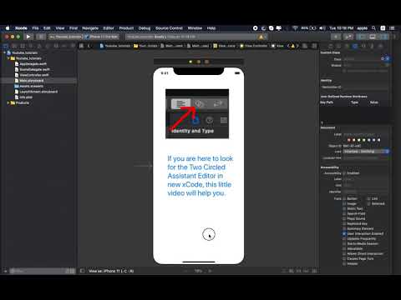This screenshot has width=401, height=300.
Task: Open the source control navigator icon
Action: [x=14, y=46]
